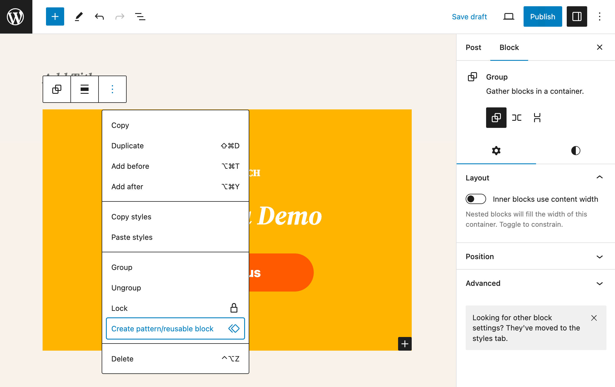Select the row layout icon for Group block
The height and width of the screenshot is (387, 615).
click(516, 117)
